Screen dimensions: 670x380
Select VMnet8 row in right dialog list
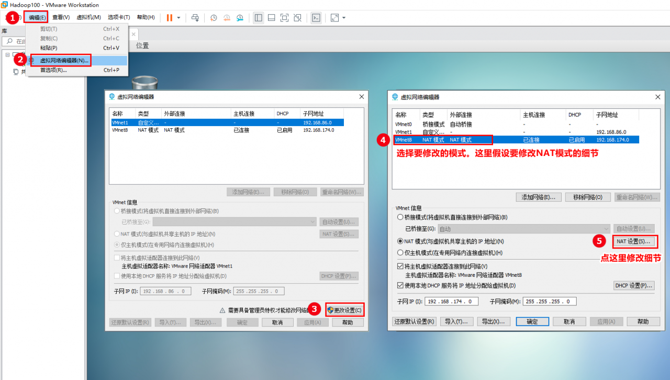(x=516, y=140)
